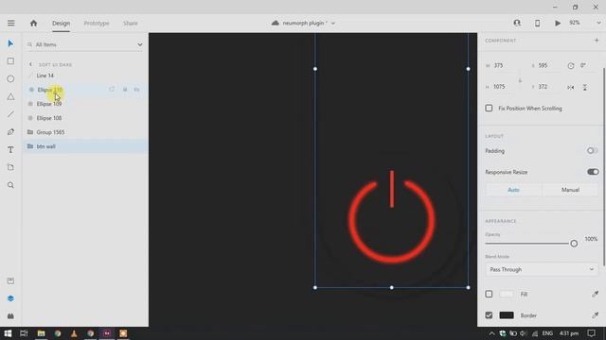Go to the Home screen
Viewport: 606px width, 340px height.
click(x=34, y=23)
